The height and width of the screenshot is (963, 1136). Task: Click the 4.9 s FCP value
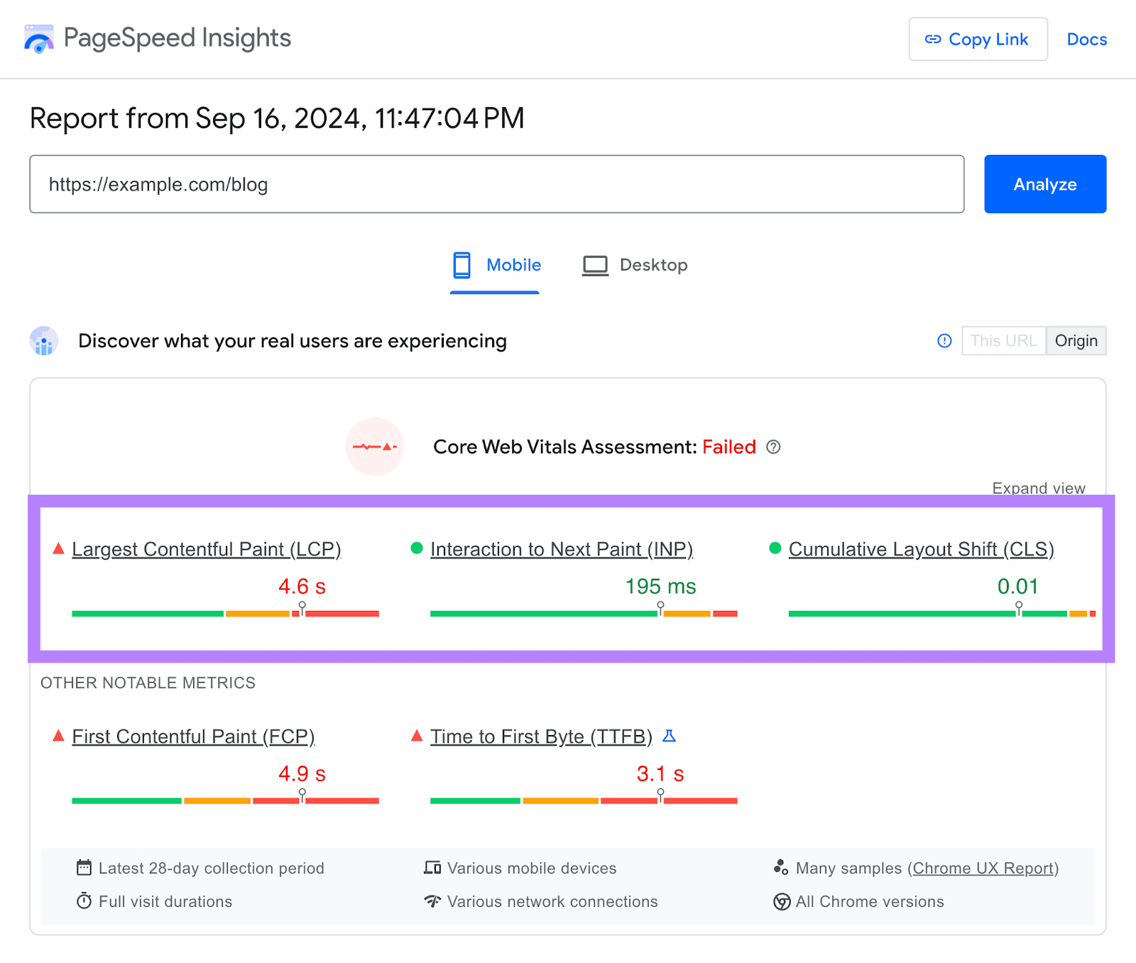click(x=302, y=774)
